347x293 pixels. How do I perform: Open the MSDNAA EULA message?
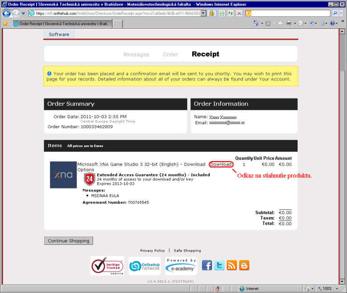click(x=105, y=196)
